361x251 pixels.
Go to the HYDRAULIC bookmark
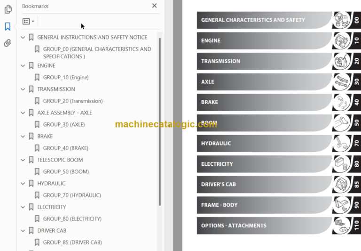(x=51, y=183)
